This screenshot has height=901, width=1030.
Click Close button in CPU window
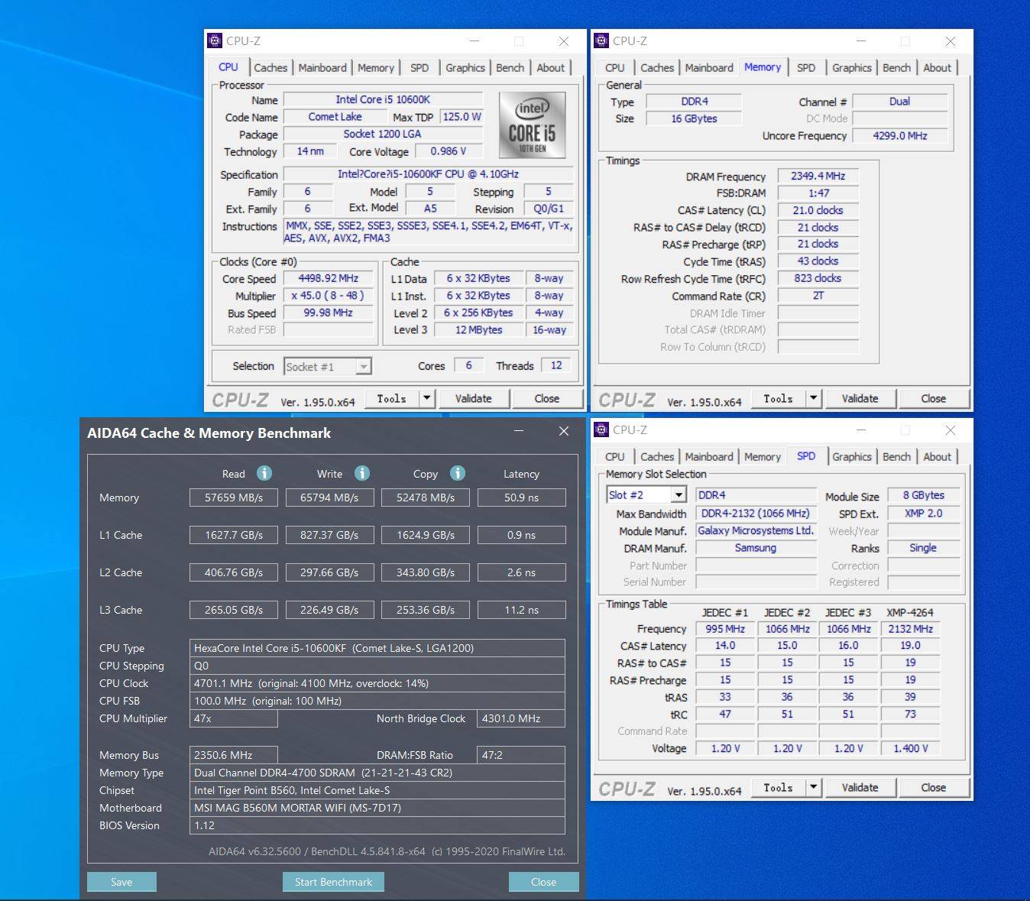click(547, 398)
